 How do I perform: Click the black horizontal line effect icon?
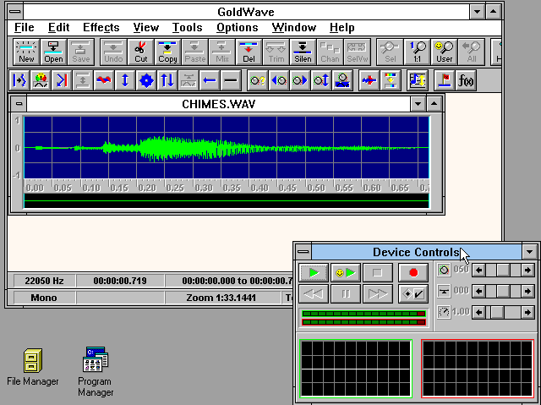tap(231, 80)
